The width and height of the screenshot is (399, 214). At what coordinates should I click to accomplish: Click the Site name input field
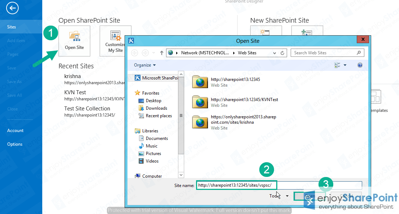[x=279, y=185]
